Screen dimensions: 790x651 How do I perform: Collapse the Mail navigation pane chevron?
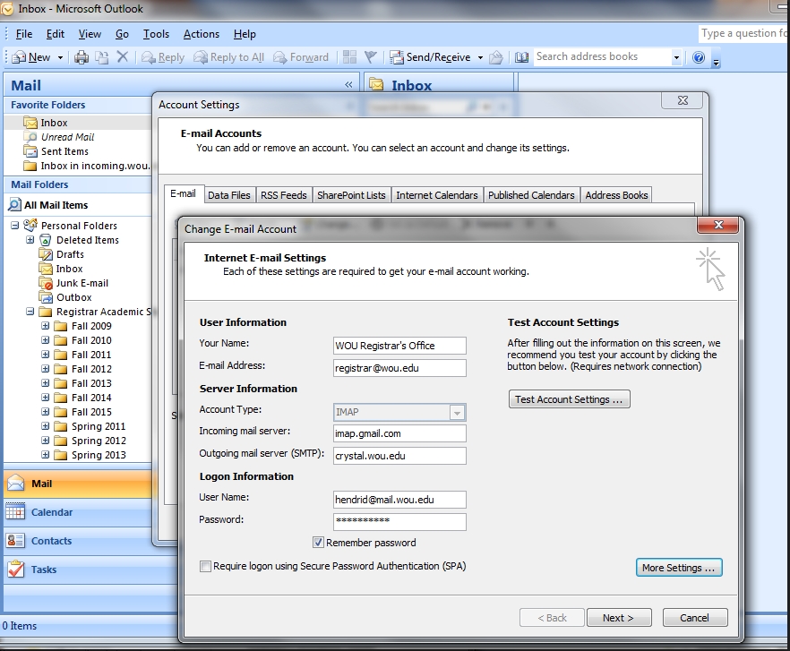tap(348, 85)
